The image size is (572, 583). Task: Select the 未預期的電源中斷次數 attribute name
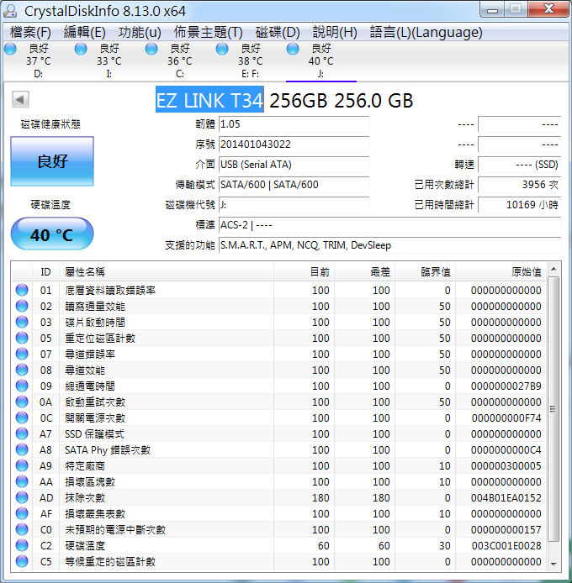coord(115,529)
